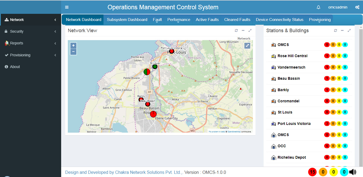363x177 pixels.
Task: Open the Performance tab dropdown
Action: (x=179, y=20)
